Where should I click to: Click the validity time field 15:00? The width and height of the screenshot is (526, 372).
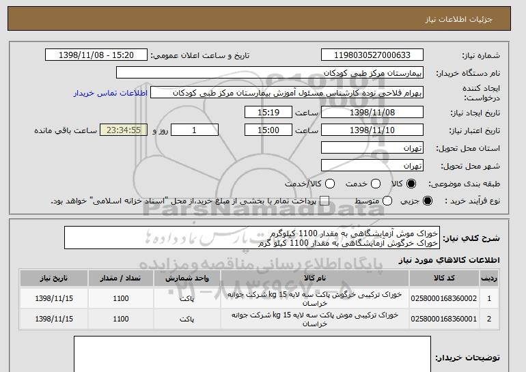point(268,130)
